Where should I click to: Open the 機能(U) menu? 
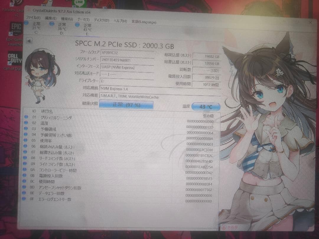(67, 19)
